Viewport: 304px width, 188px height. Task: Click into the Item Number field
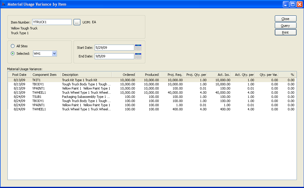point(52,22)
